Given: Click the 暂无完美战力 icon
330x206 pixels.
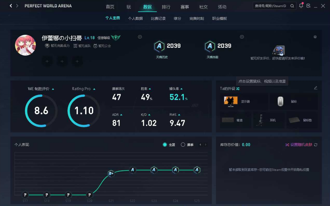Looking at the screenshot, I should (x=47, y=46).
